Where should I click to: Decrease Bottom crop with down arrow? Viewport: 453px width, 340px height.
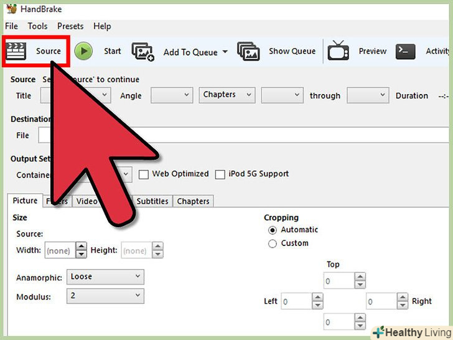360,326
